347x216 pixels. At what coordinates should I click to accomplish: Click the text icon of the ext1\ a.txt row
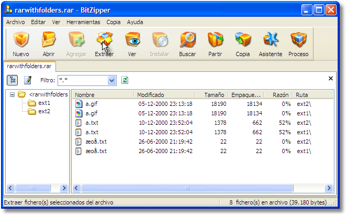79,132
